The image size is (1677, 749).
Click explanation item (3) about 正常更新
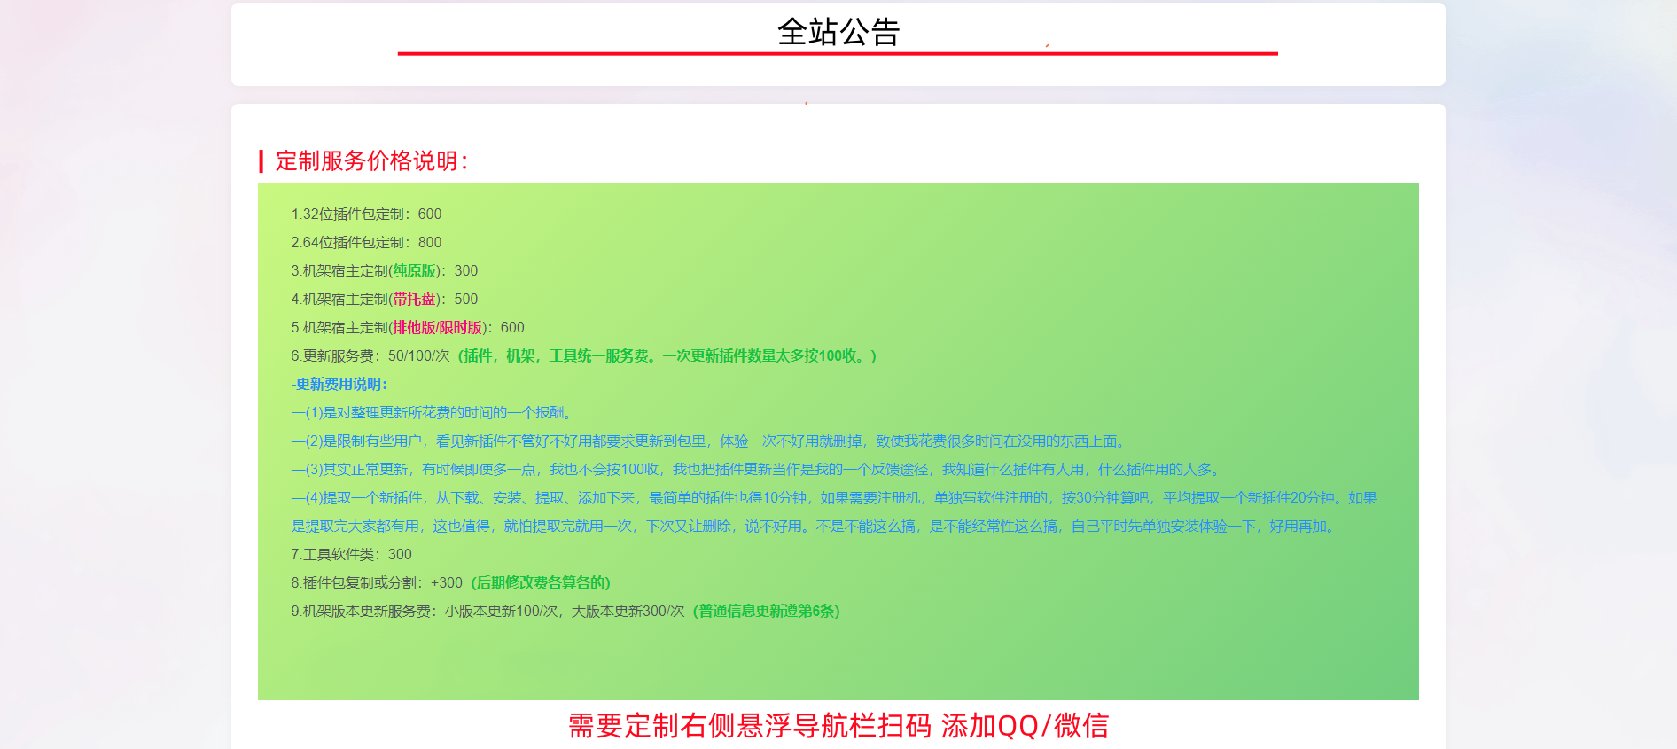(x=757, y=470)
